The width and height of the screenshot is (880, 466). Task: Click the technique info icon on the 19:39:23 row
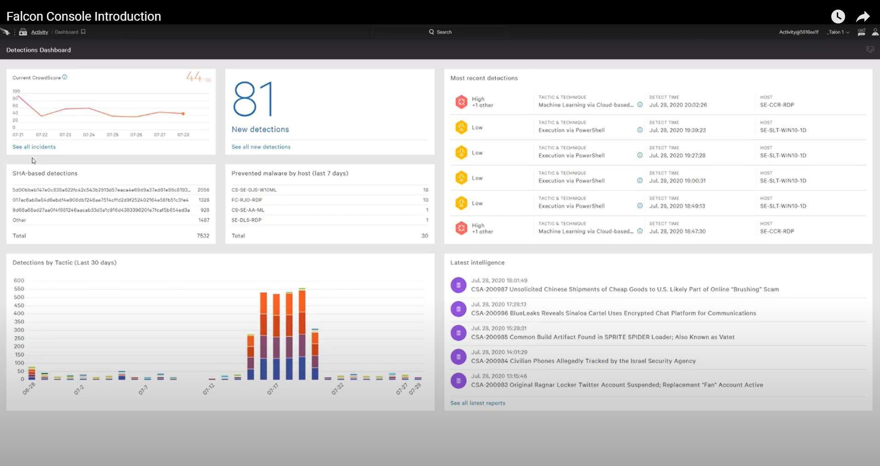pos(640,130)
